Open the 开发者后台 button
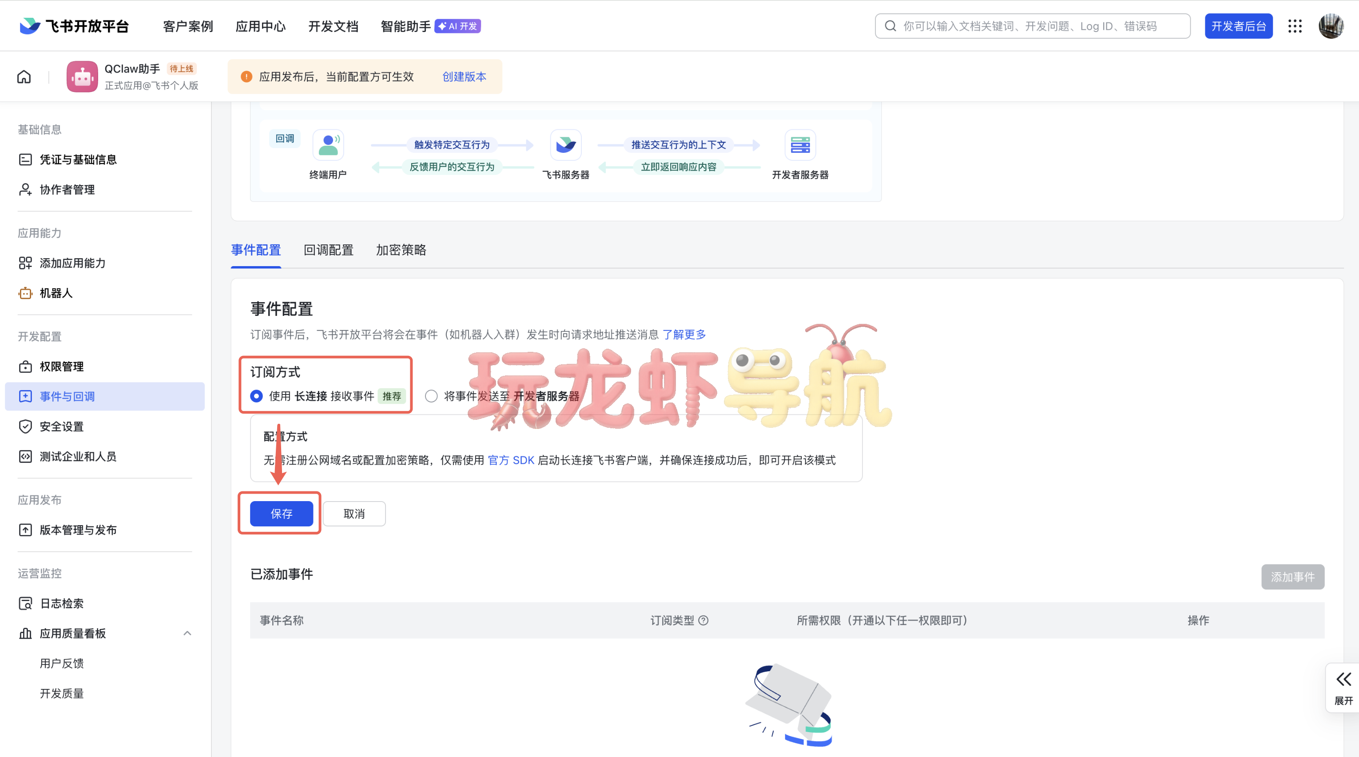Image resolution: width=1359 pixels, height=757 pixels. [1239, 26]
